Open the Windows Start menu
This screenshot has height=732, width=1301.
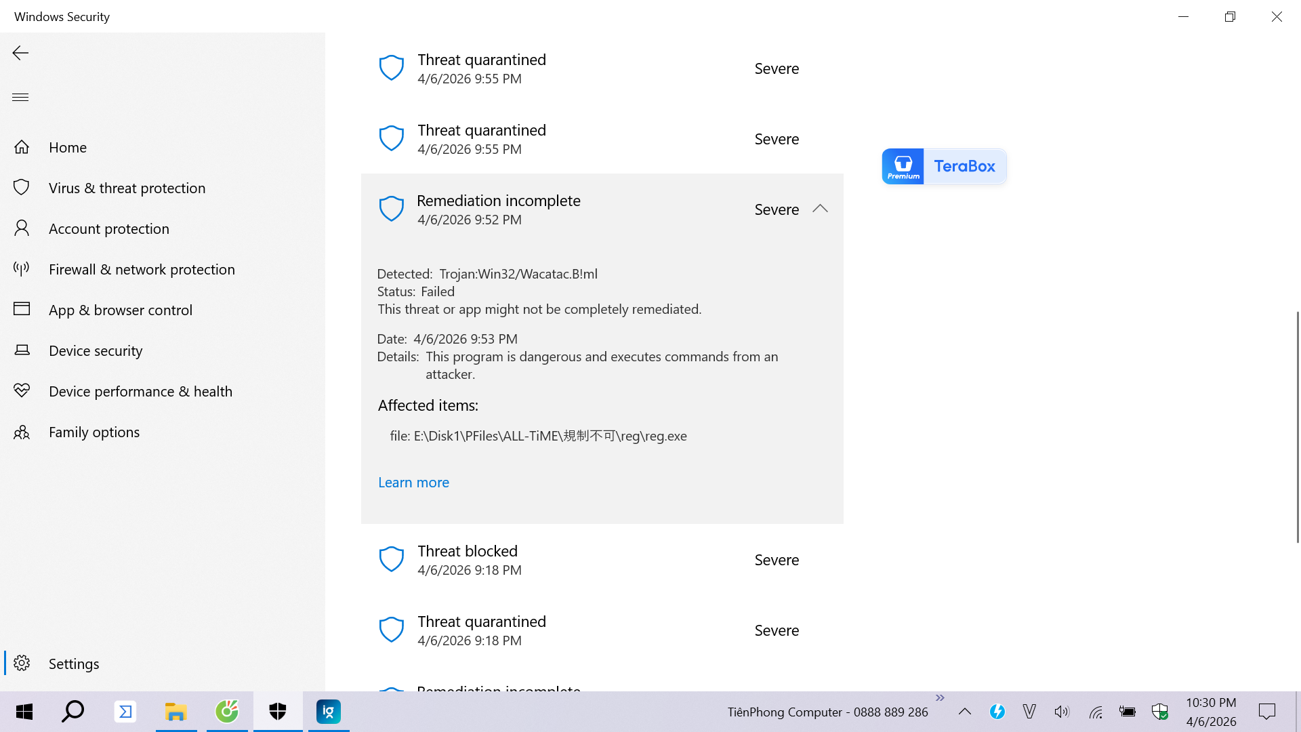(24, 712)
